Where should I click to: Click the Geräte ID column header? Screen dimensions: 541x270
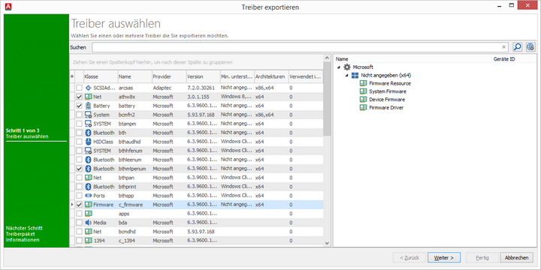513,59
